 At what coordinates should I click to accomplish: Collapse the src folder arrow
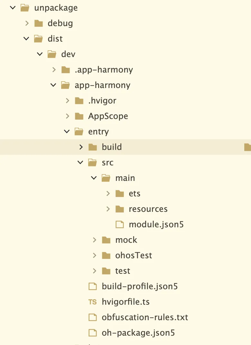80,163
